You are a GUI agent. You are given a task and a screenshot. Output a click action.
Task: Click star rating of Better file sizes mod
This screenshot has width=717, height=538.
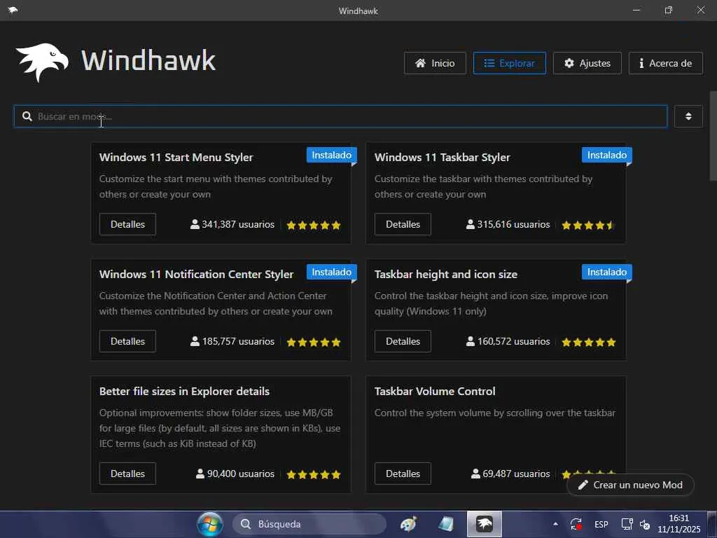click(314, 474)
